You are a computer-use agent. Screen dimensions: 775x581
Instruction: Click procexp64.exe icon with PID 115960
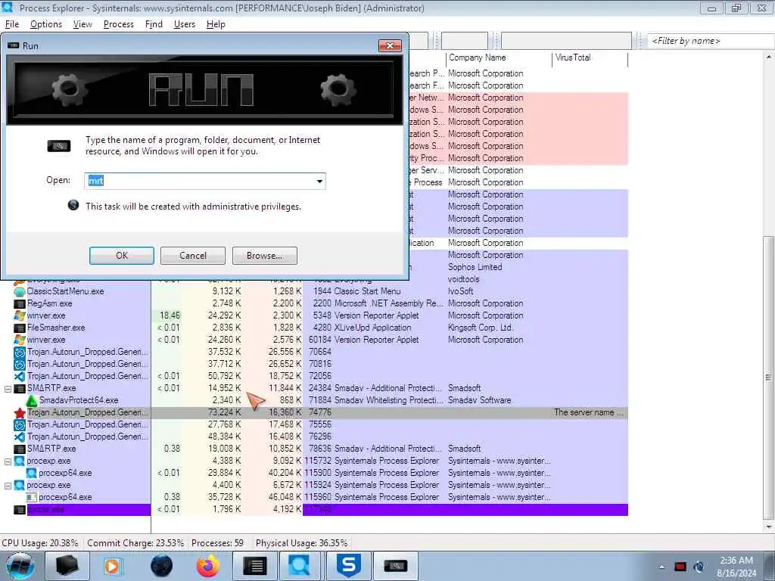coord(32,498)
